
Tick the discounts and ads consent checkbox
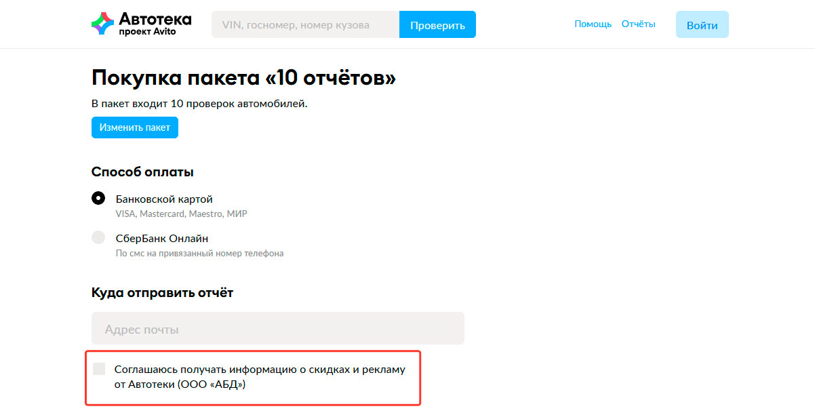pos(99,369)
